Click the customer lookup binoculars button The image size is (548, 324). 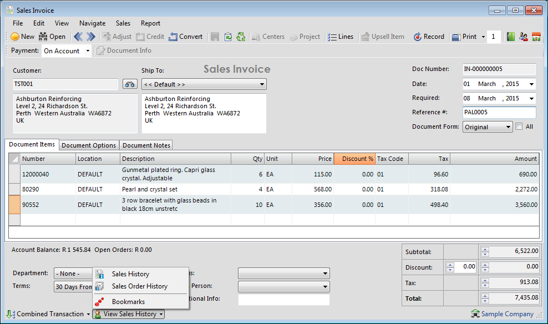coord(130,84)
